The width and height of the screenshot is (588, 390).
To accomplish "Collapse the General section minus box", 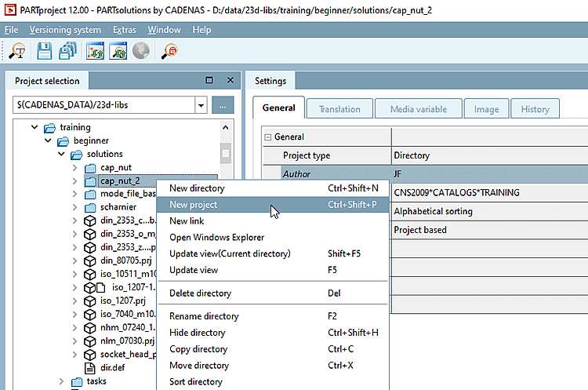I will click(x=267, y=137).
